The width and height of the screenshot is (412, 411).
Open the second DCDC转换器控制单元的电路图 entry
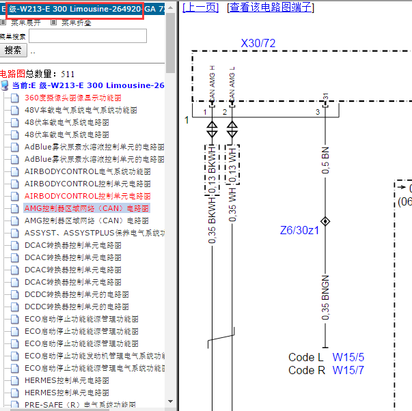(77, 307)
